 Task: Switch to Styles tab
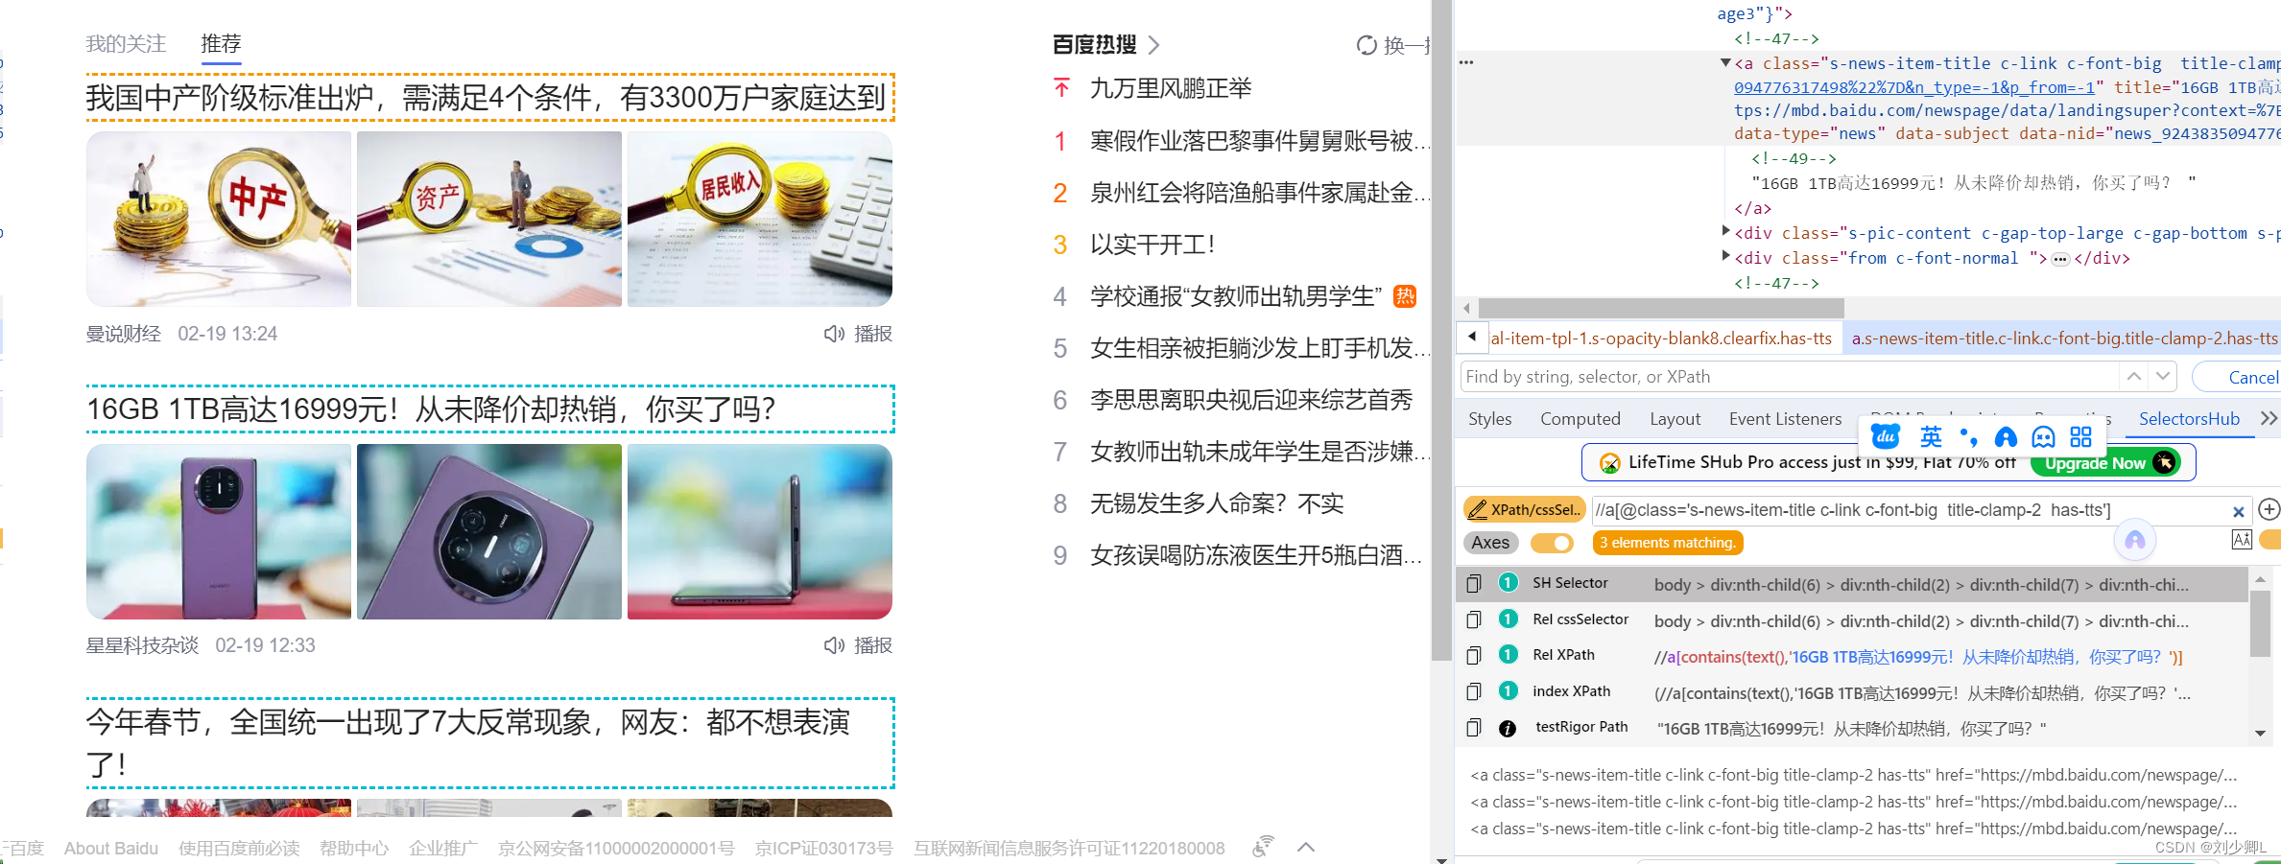1490,419
